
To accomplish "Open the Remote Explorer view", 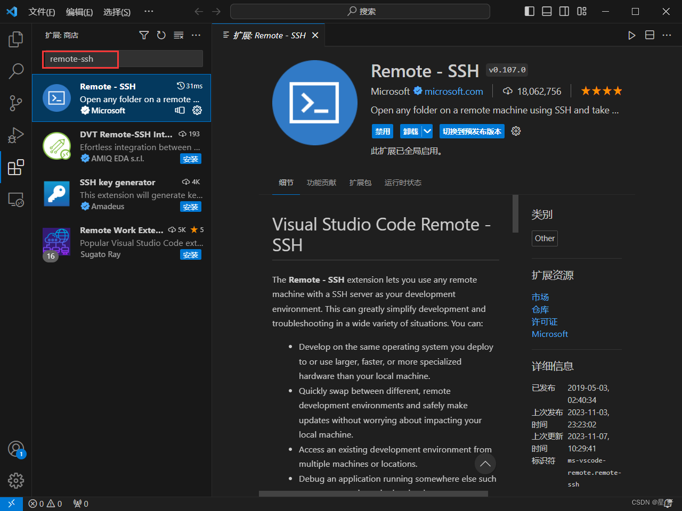I will click(16, 200).
